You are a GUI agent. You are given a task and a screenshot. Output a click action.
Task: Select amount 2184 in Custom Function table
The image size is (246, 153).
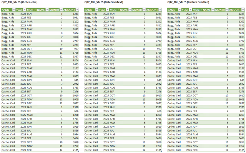241,72
